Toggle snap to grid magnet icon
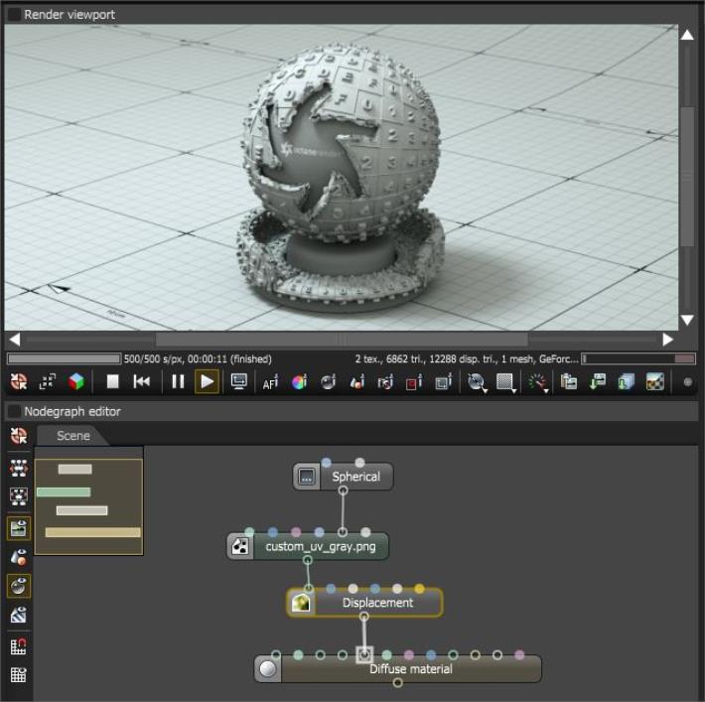705x702 pixels. coord(19,646)
